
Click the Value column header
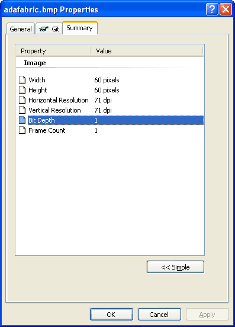click(x=147, y=51)
